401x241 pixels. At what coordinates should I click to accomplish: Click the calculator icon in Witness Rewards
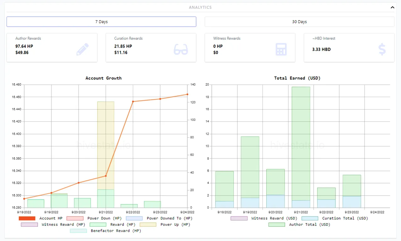point(281,49)
